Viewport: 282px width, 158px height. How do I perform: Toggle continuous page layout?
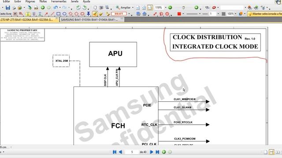(271, 152)
